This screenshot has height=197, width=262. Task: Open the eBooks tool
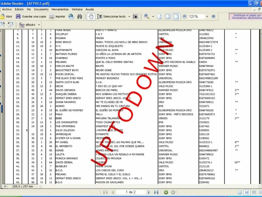tap(27, 25)
